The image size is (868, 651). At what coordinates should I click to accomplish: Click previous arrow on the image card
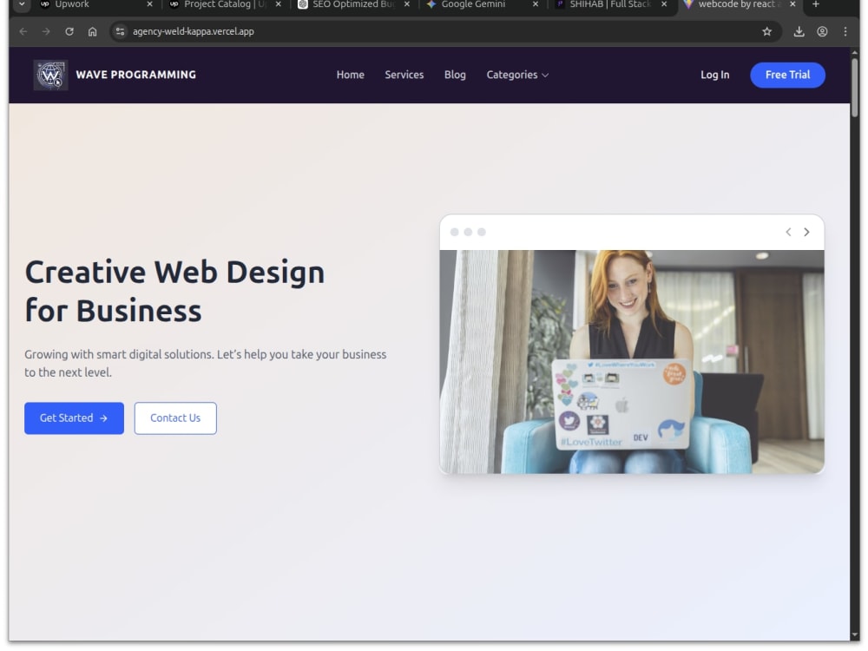[x=788, y=232]
